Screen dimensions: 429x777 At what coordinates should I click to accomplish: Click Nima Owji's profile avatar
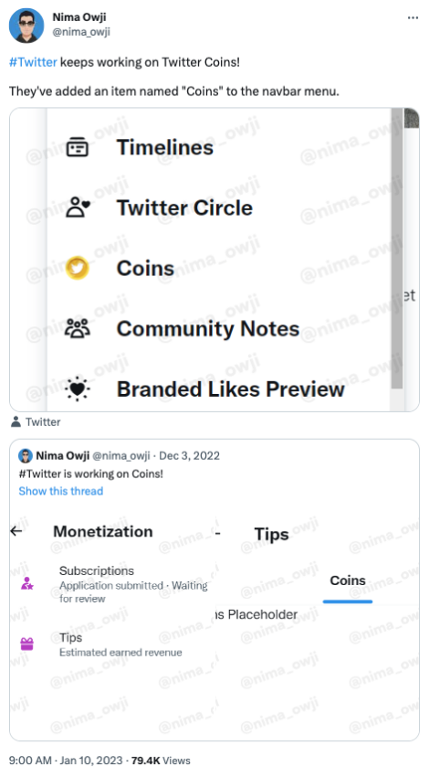(26, 26)
